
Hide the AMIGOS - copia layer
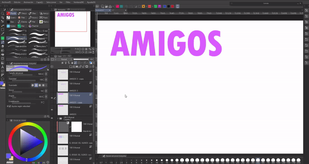pos(52,98)
